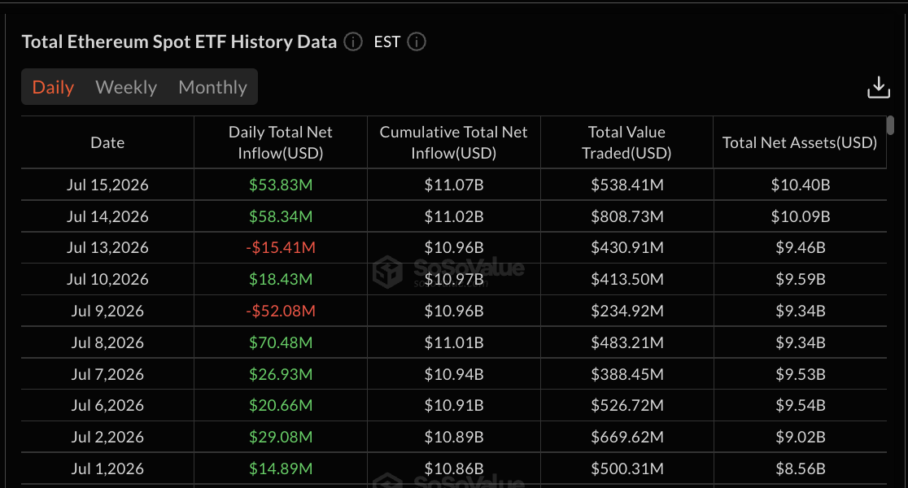Click the table's vertical scrollbar thumb
The height and width of the screenshot is (488, 908).
click(890, 125)
